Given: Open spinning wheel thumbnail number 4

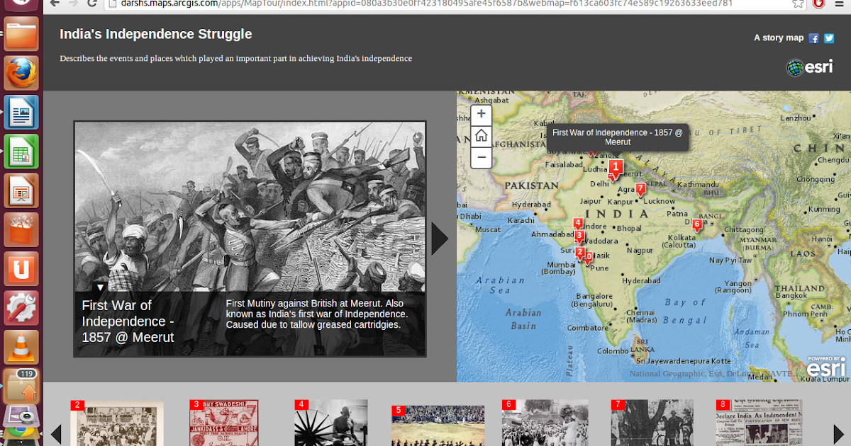Looking at the screenshot, I should coord(330,423).
